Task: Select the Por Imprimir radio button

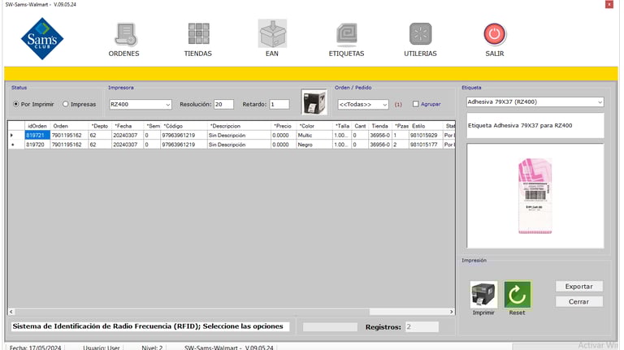Action: click(x=16, y=104)
